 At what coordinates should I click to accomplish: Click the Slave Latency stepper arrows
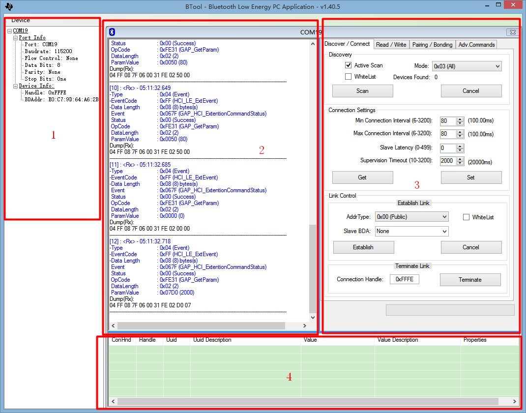460,148
